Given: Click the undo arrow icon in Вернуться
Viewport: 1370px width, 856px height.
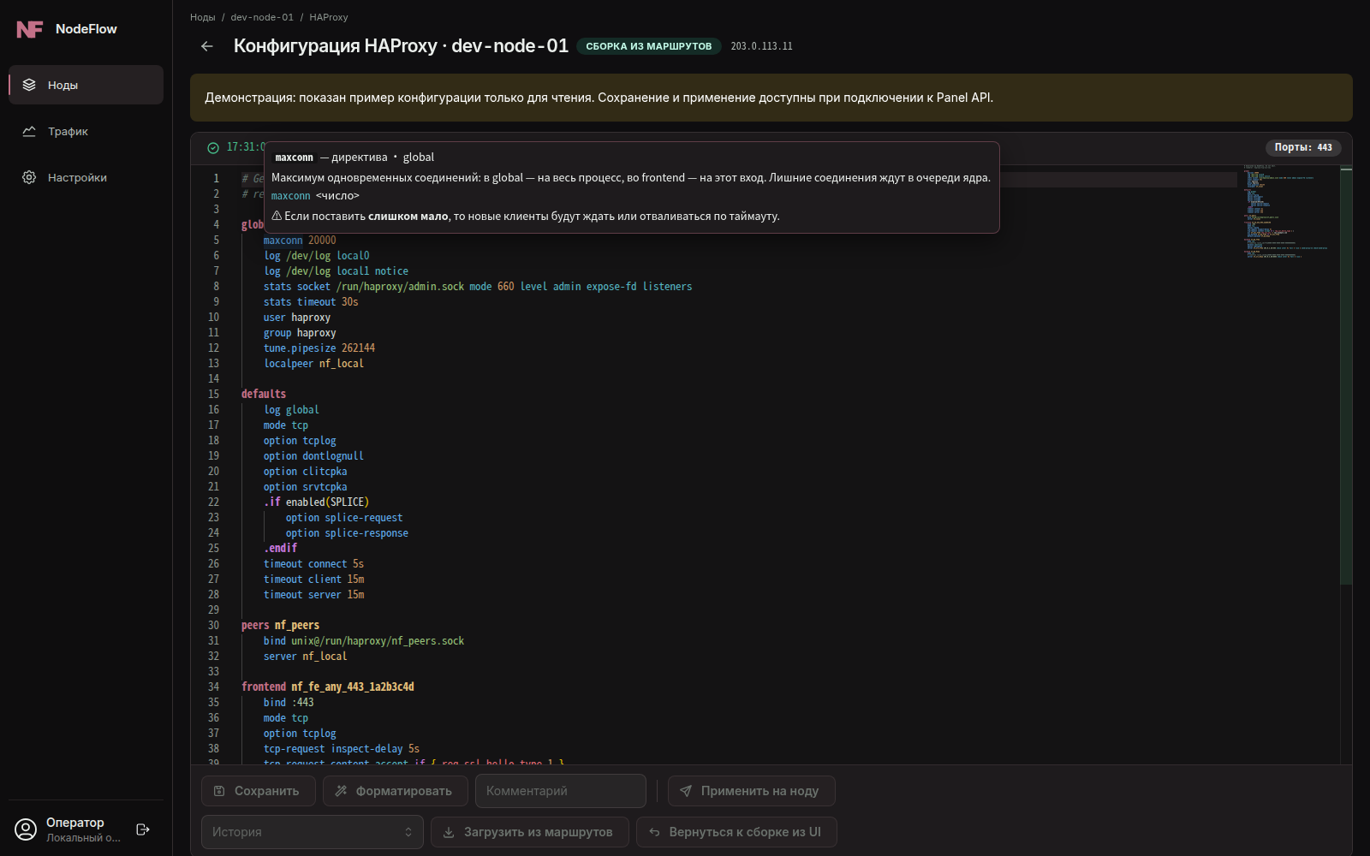Looking at the screenshot, I should pos(654,832).
